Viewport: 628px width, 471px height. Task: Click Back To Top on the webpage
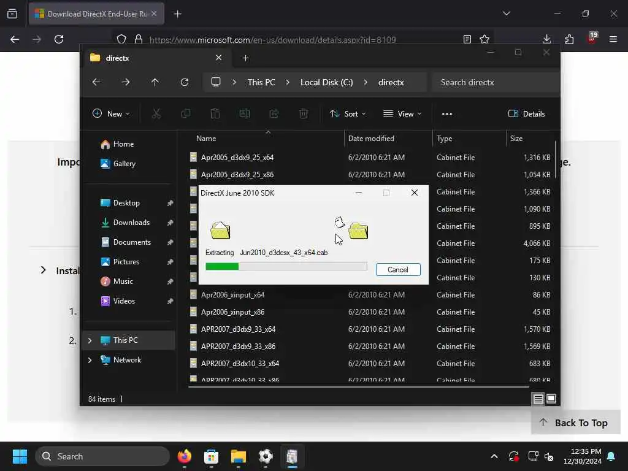(575, 423)
